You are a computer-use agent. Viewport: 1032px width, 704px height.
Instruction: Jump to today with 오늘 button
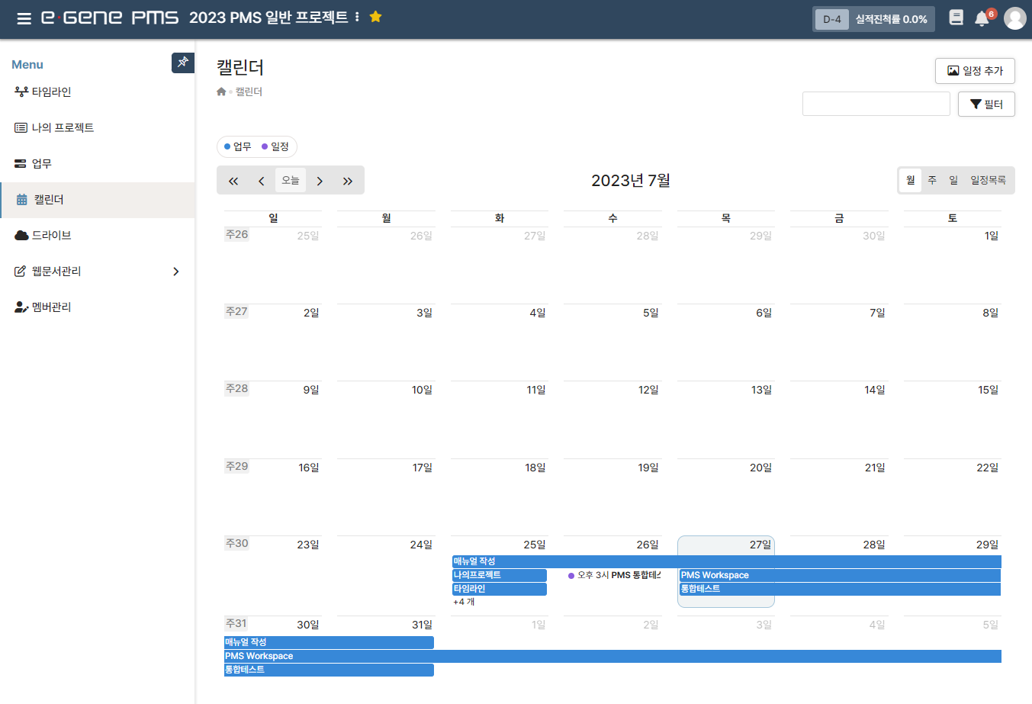(x=291, y=181)
